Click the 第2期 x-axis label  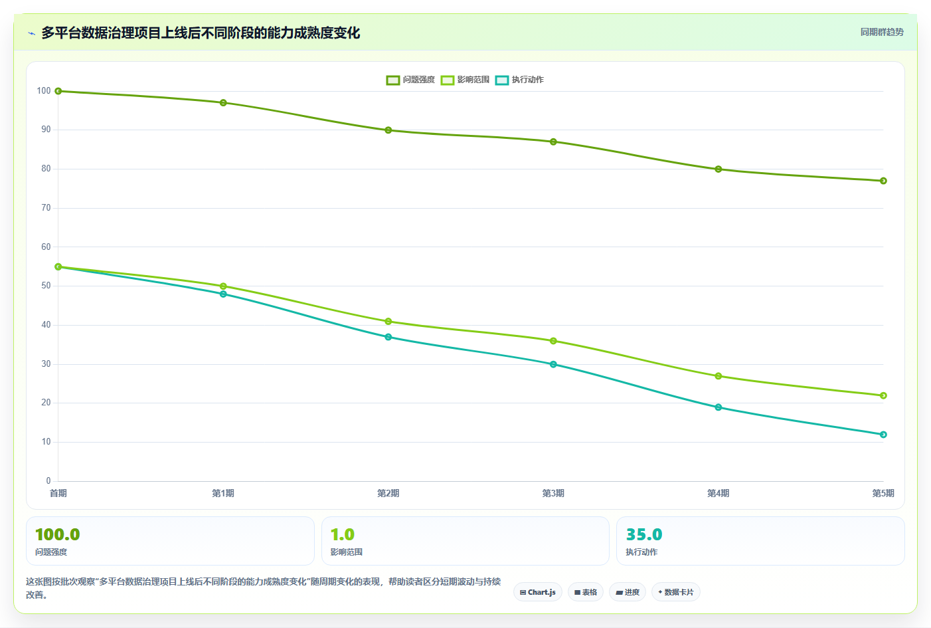coord(388,493)
